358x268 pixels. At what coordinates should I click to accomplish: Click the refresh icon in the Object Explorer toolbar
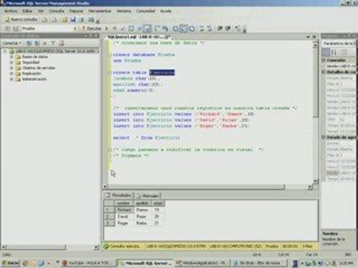coord(61,43)
